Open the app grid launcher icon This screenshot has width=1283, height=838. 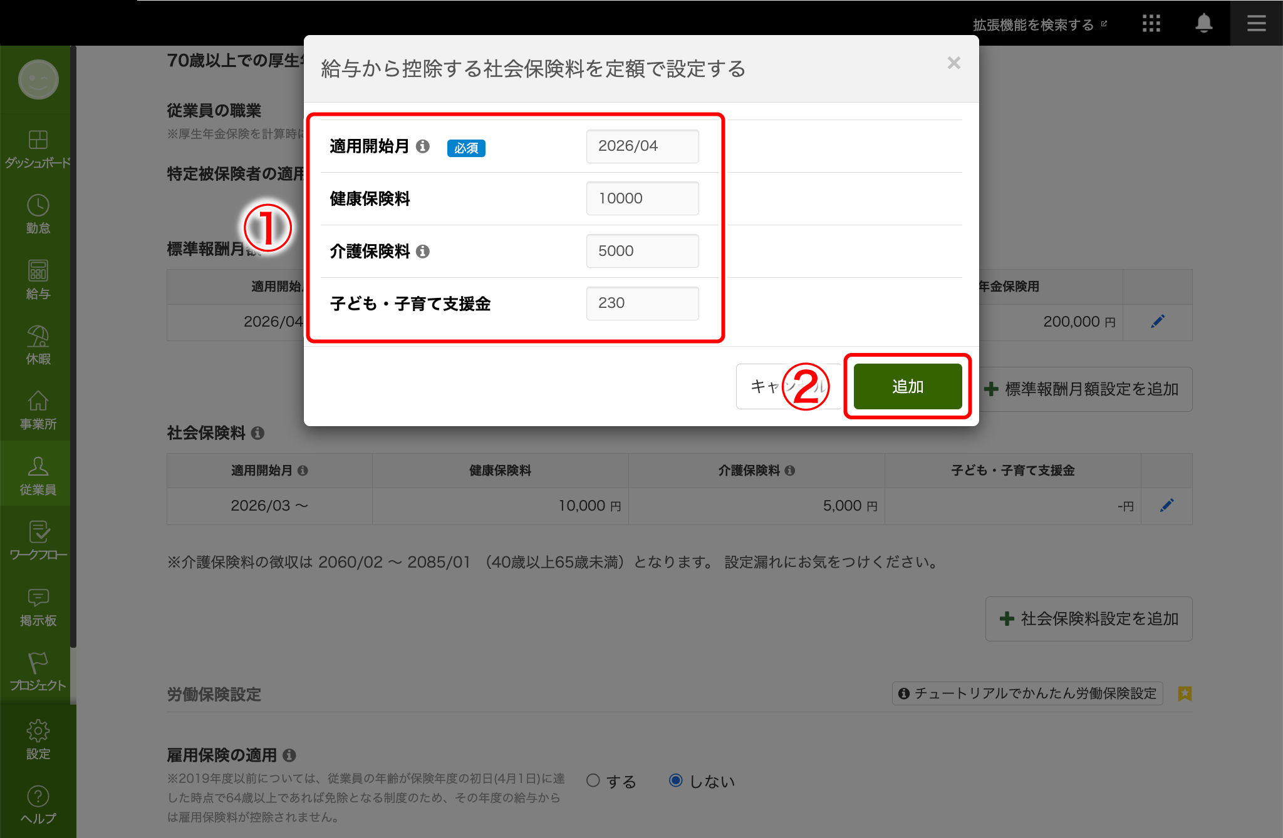tap(1151, 24)
